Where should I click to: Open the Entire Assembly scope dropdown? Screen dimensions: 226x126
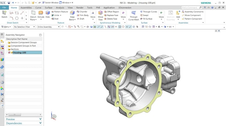pos(49,27)
